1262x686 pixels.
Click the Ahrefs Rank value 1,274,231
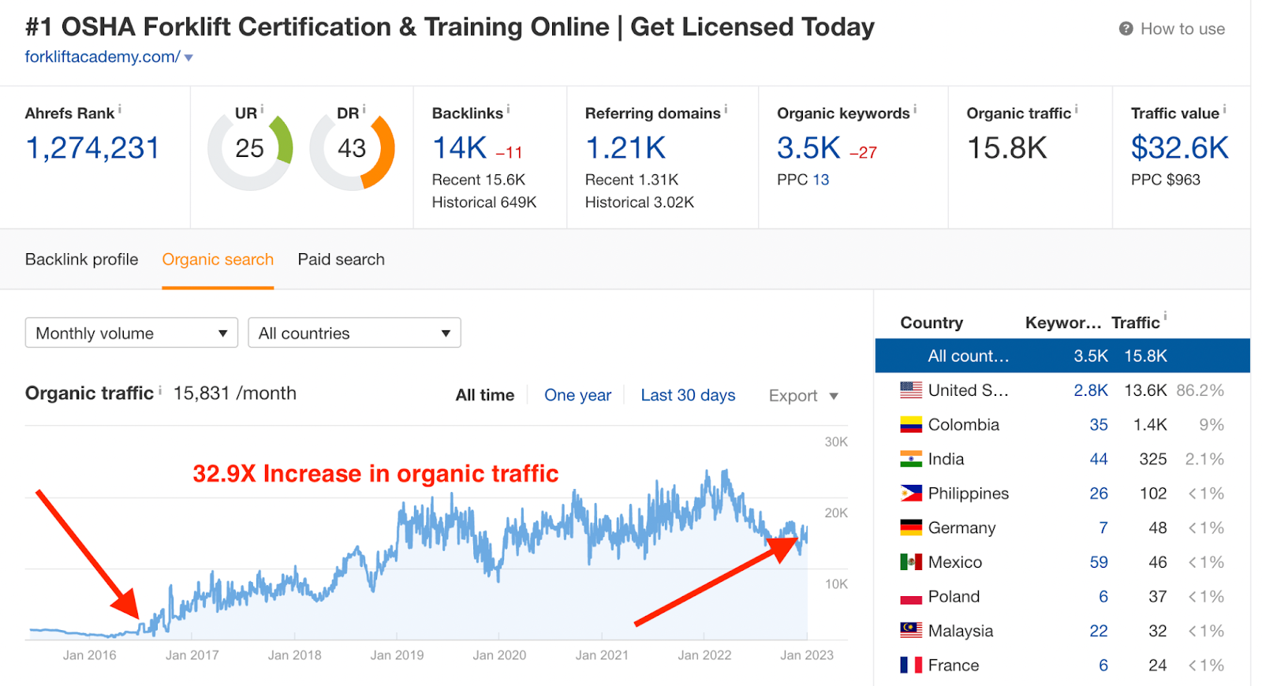click(x=92, y=148)
